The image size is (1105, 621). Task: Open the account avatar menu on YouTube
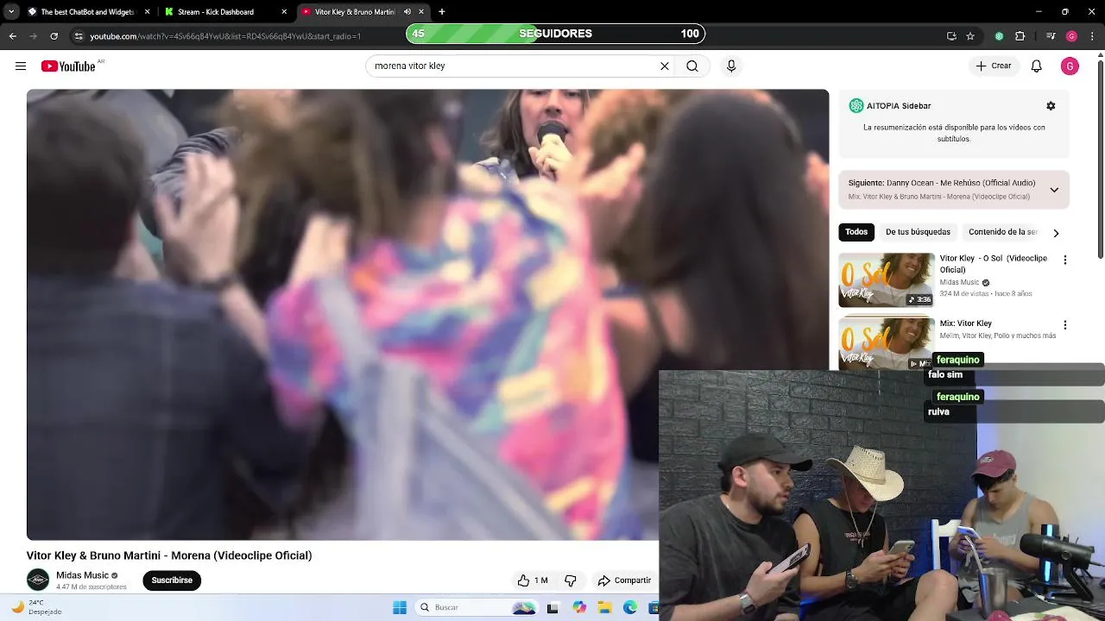(1070, 66)
